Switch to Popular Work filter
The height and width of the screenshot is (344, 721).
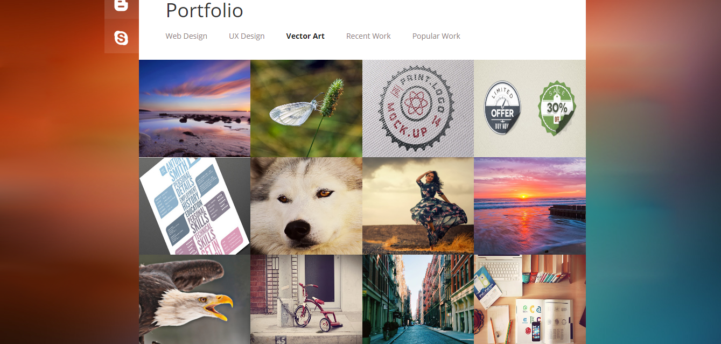pos(436,36)
